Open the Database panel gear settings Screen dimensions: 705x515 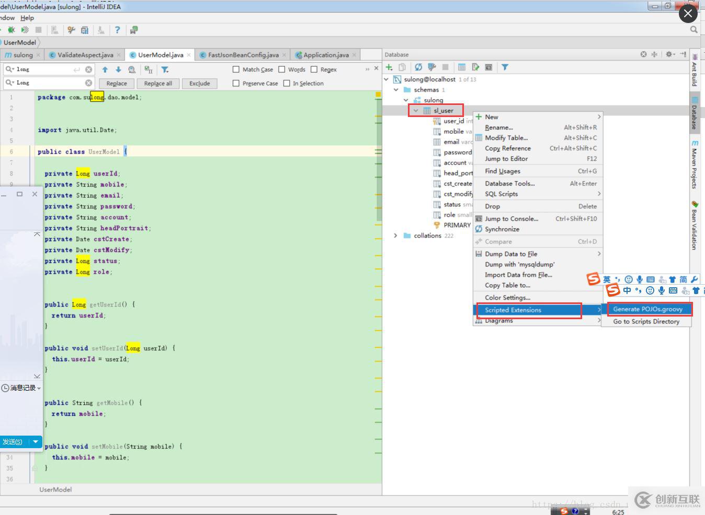tap(669, 54)
